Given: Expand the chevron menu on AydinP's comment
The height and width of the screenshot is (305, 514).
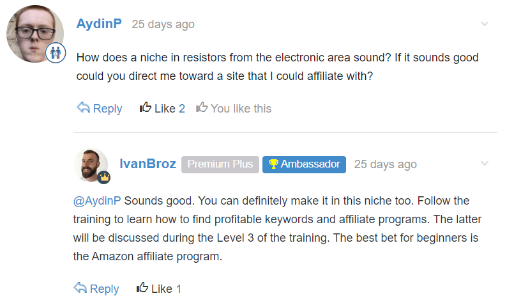Looking at the screenshot, I should pyautogui.click(x=485, y=23).
